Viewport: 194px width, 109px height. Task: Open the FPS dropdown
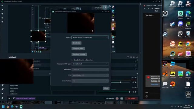[90, 75]
